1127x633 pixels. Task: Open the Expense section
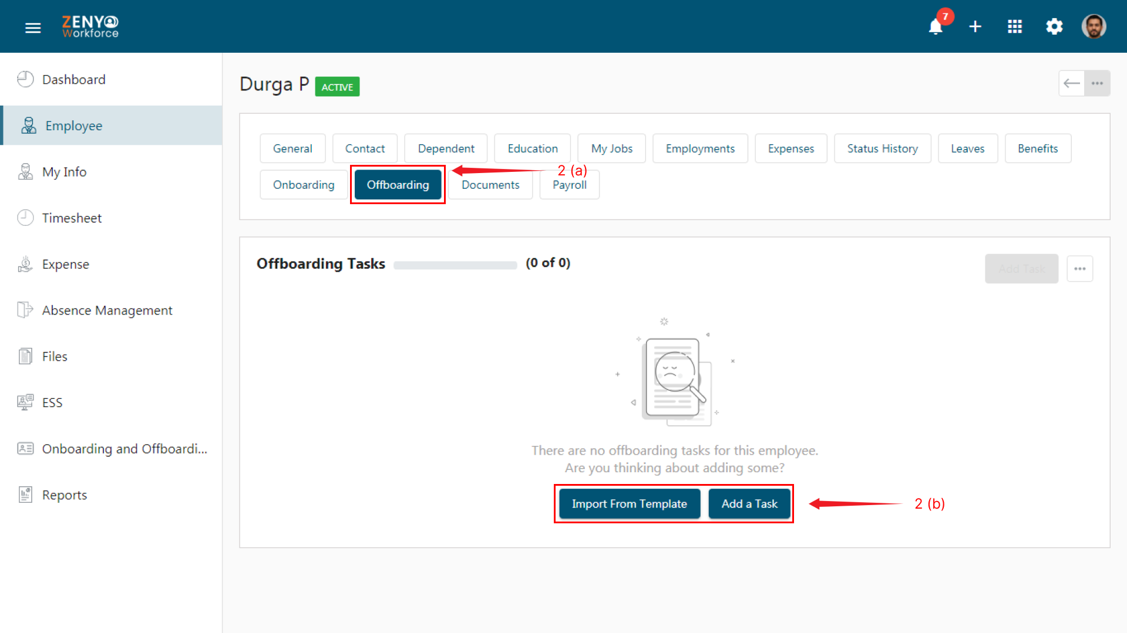tap(111, 264)
